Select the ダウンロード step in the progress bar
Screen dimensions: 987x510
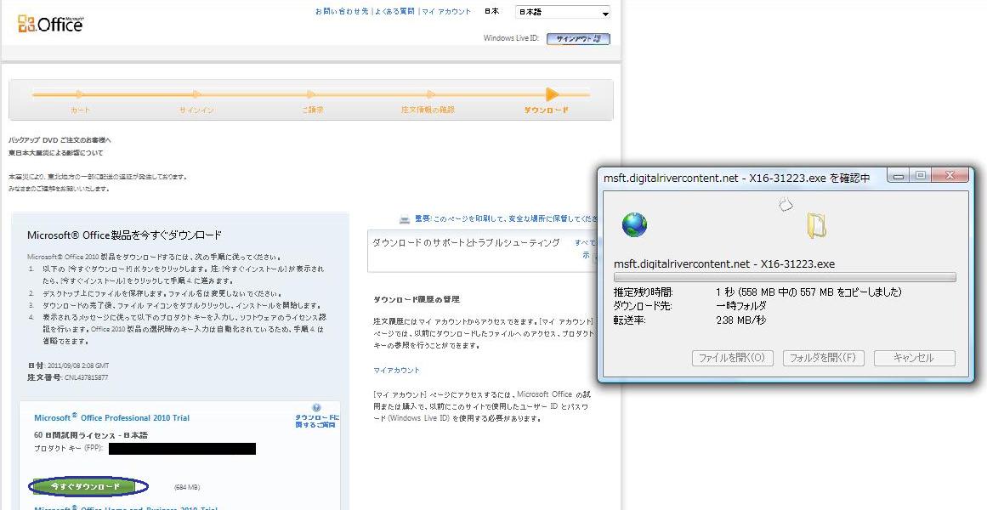547,110
